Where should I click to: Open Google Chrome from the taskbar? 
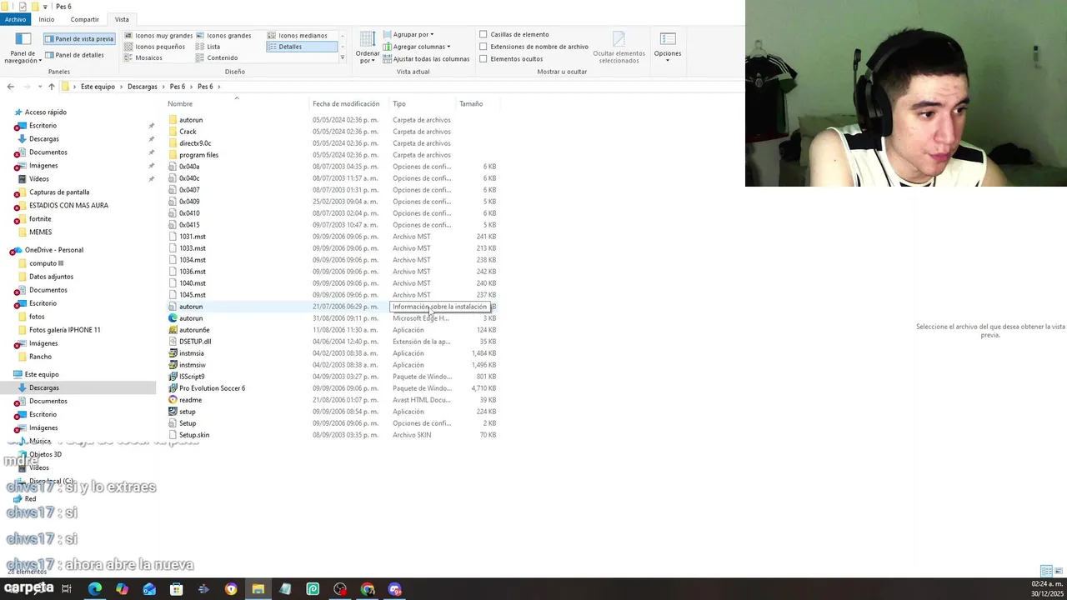coord(368,589)
